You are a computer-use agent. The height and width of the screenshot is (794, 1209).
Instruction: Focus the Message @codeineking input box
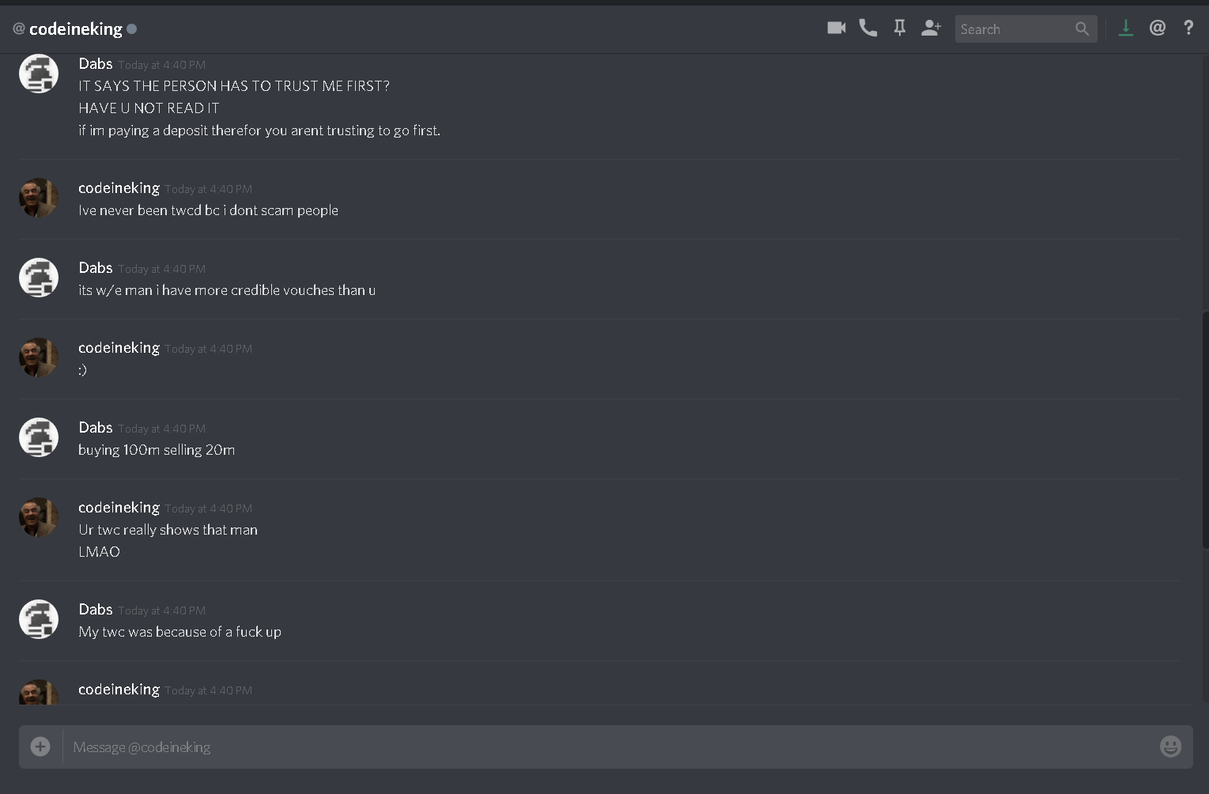point(609,747)
